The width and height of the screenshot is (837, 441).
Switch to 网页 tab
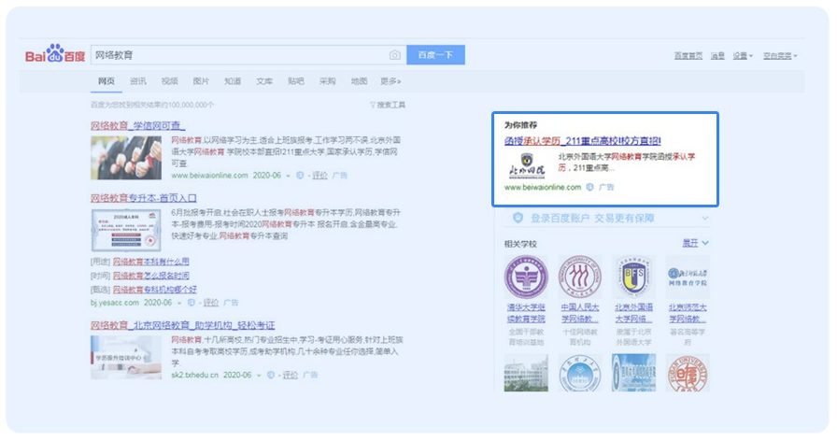tap(106, 81)
